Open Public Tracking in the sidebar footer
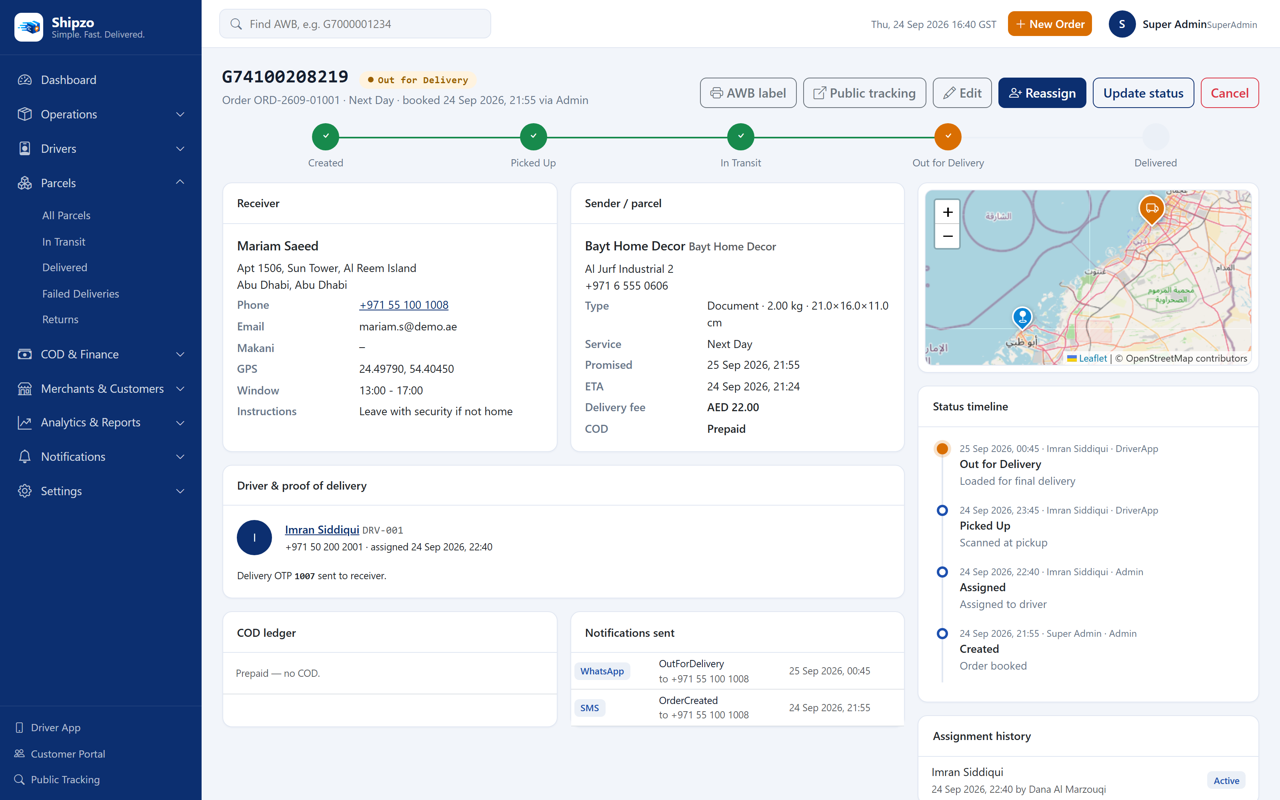The width and height of the screenshot is (1280, 800). [57, 779]
